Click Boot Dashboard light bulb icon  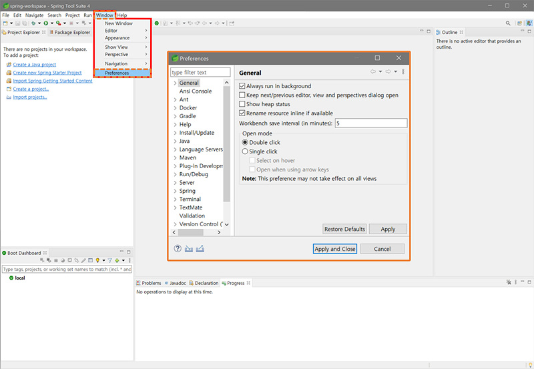click(97, 260)
